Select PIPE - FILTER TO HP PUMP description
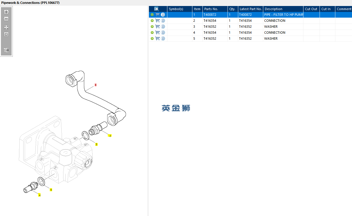This screenshot has height=216, width=352. pos(284,15)
